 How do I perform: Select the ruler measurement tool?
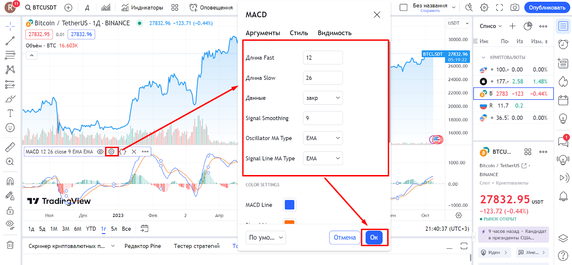click(x=10, y=147)
